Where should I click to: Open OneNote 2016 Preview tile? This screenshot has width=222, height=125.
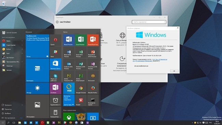(x=93, y=64)
